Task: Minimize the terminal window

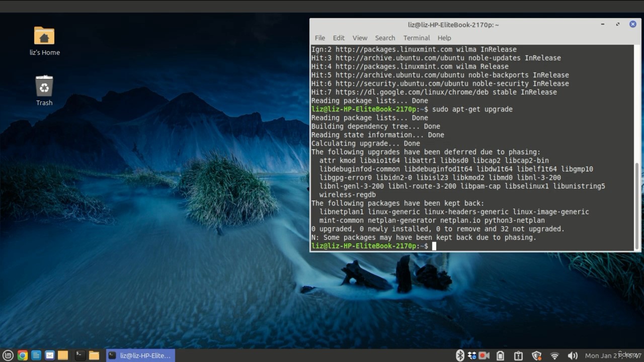Action: [603, 24]
